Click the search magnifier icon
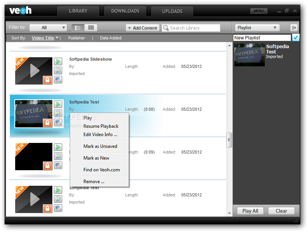 tap(166, 28)
